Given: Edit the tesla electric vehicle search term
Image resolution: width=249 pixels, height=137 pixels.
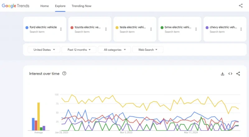Looking at the screenshot, I should 133,27.
